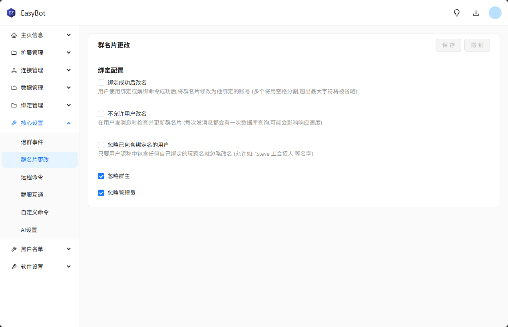Collapse the 核心设置 section chevron
Viewport: 508px width, 327px height.
click(x=69, y=123)
